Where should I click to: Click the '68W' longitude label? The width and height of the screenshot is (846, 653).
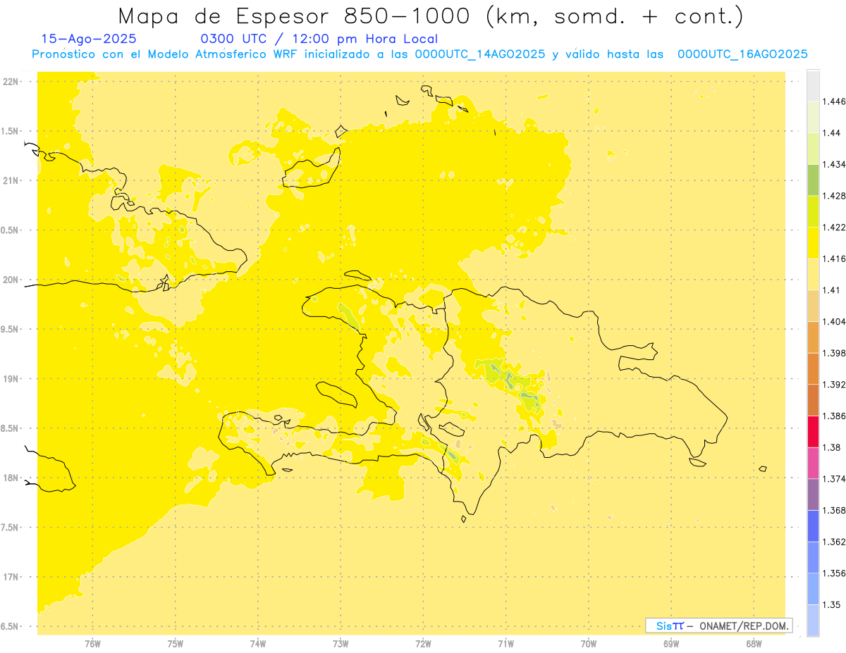tap(754, 643)
